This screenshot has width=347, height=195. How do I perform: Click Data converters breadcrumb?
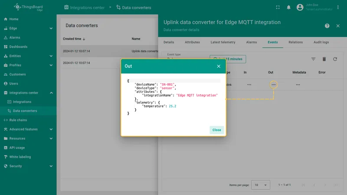click(x=134, y=7)
